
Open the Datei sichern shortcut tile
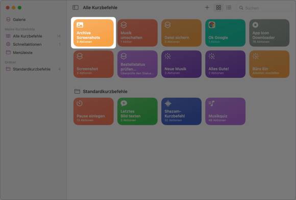click(x=181, y=33)
